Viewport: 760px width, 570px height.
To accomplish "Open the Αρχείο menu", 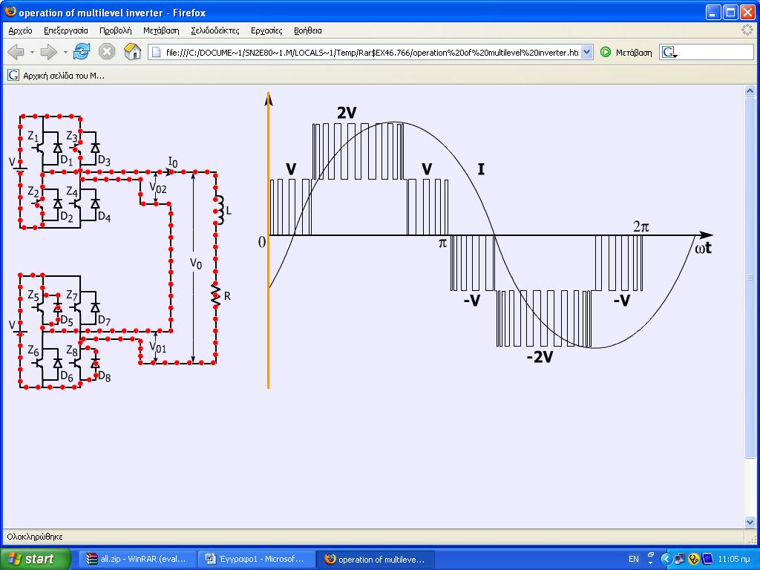I will tap(20, 30).
